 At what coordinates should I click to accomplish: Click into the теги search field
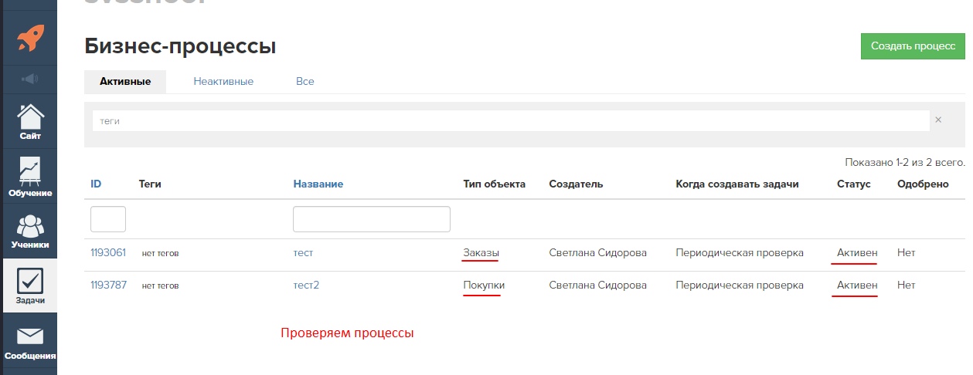coord(510,121)
